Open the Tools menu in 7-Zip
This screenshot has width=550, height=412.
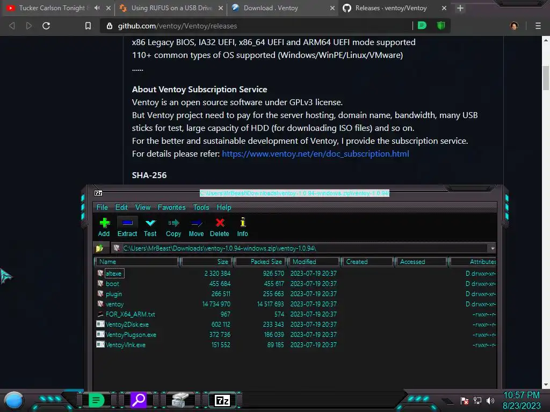[201, 208]
